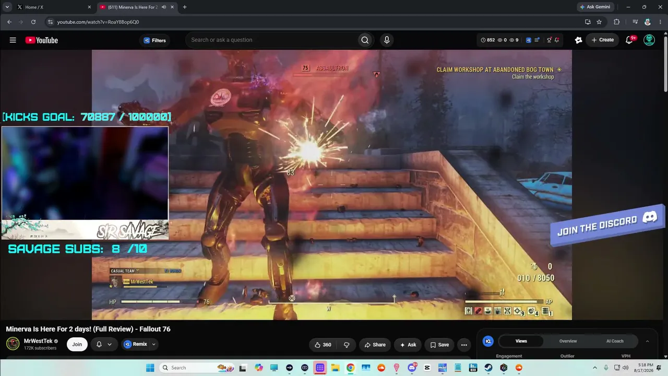Click the address bar URL
The height and width of the screenshot is (376, 668).
tap(98, 22)
